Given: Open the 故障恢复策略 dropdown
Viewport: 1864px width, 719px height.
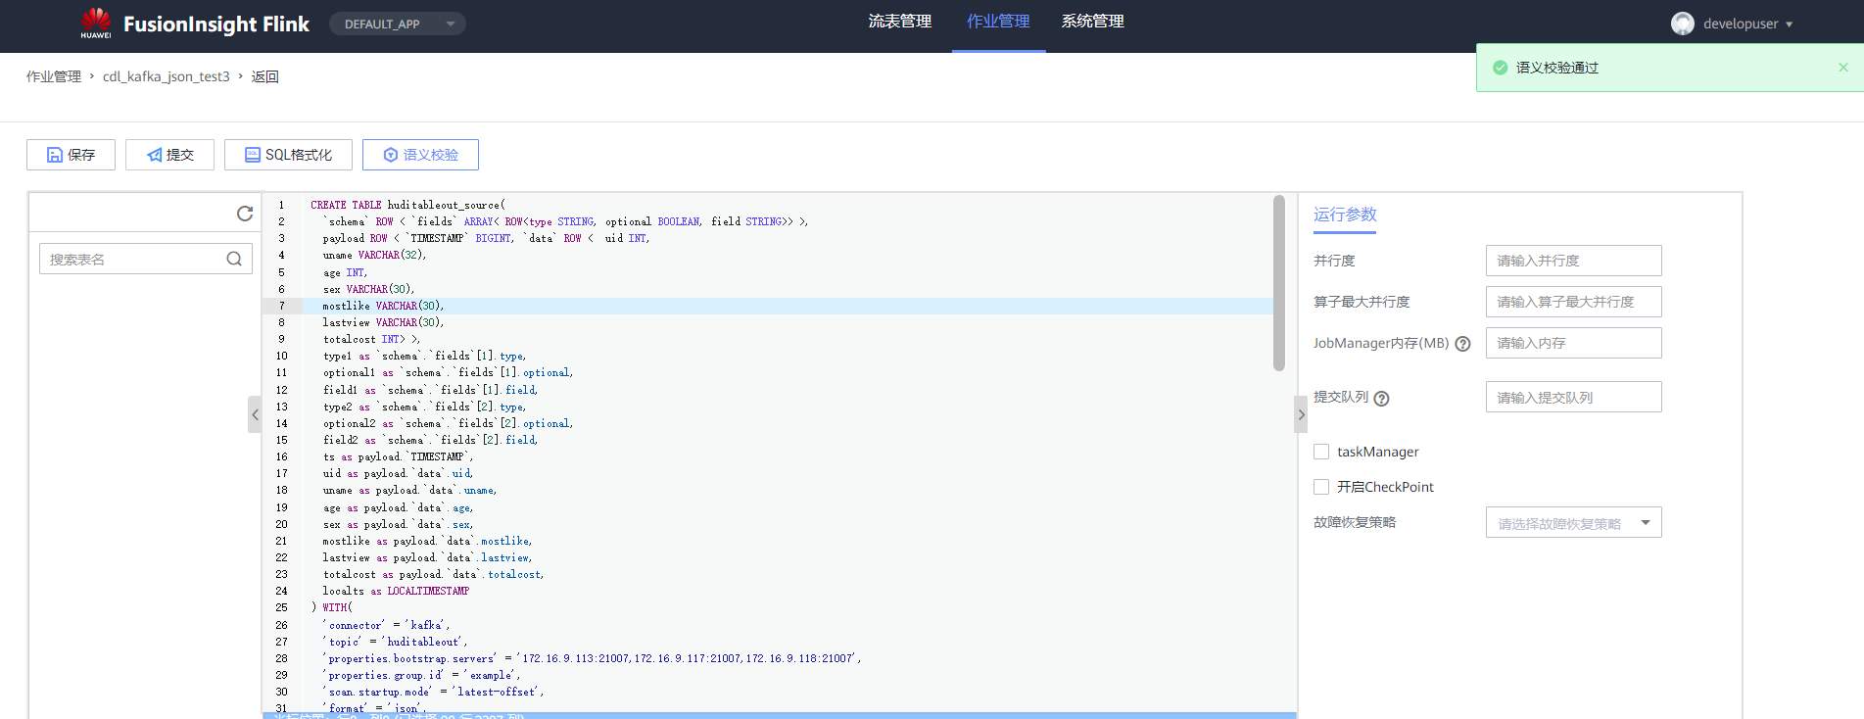Looking at the screenshot, I should [1573, 523].
